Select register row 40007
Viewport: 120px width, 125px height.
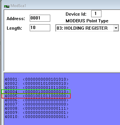tap(36, 104)
